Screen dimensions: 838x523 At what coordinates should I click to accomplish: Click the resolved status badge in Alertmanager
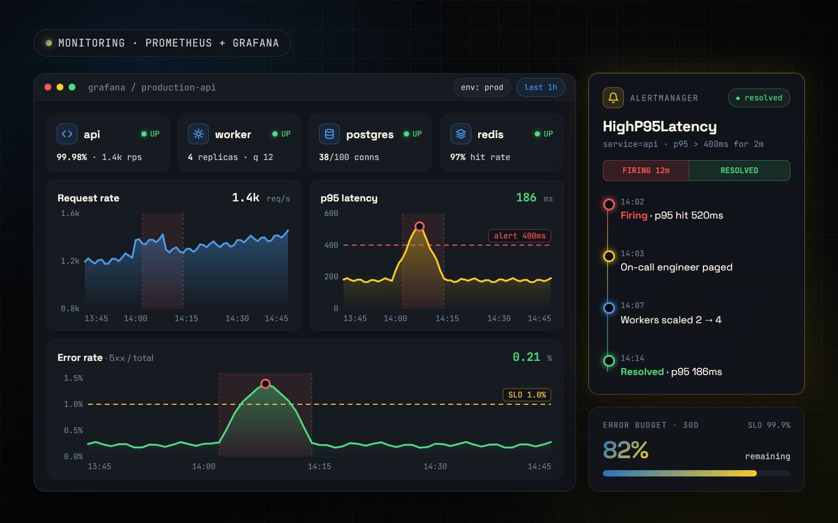[x=759, y=98]
